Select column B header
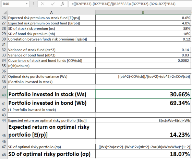 click(143, 12)
